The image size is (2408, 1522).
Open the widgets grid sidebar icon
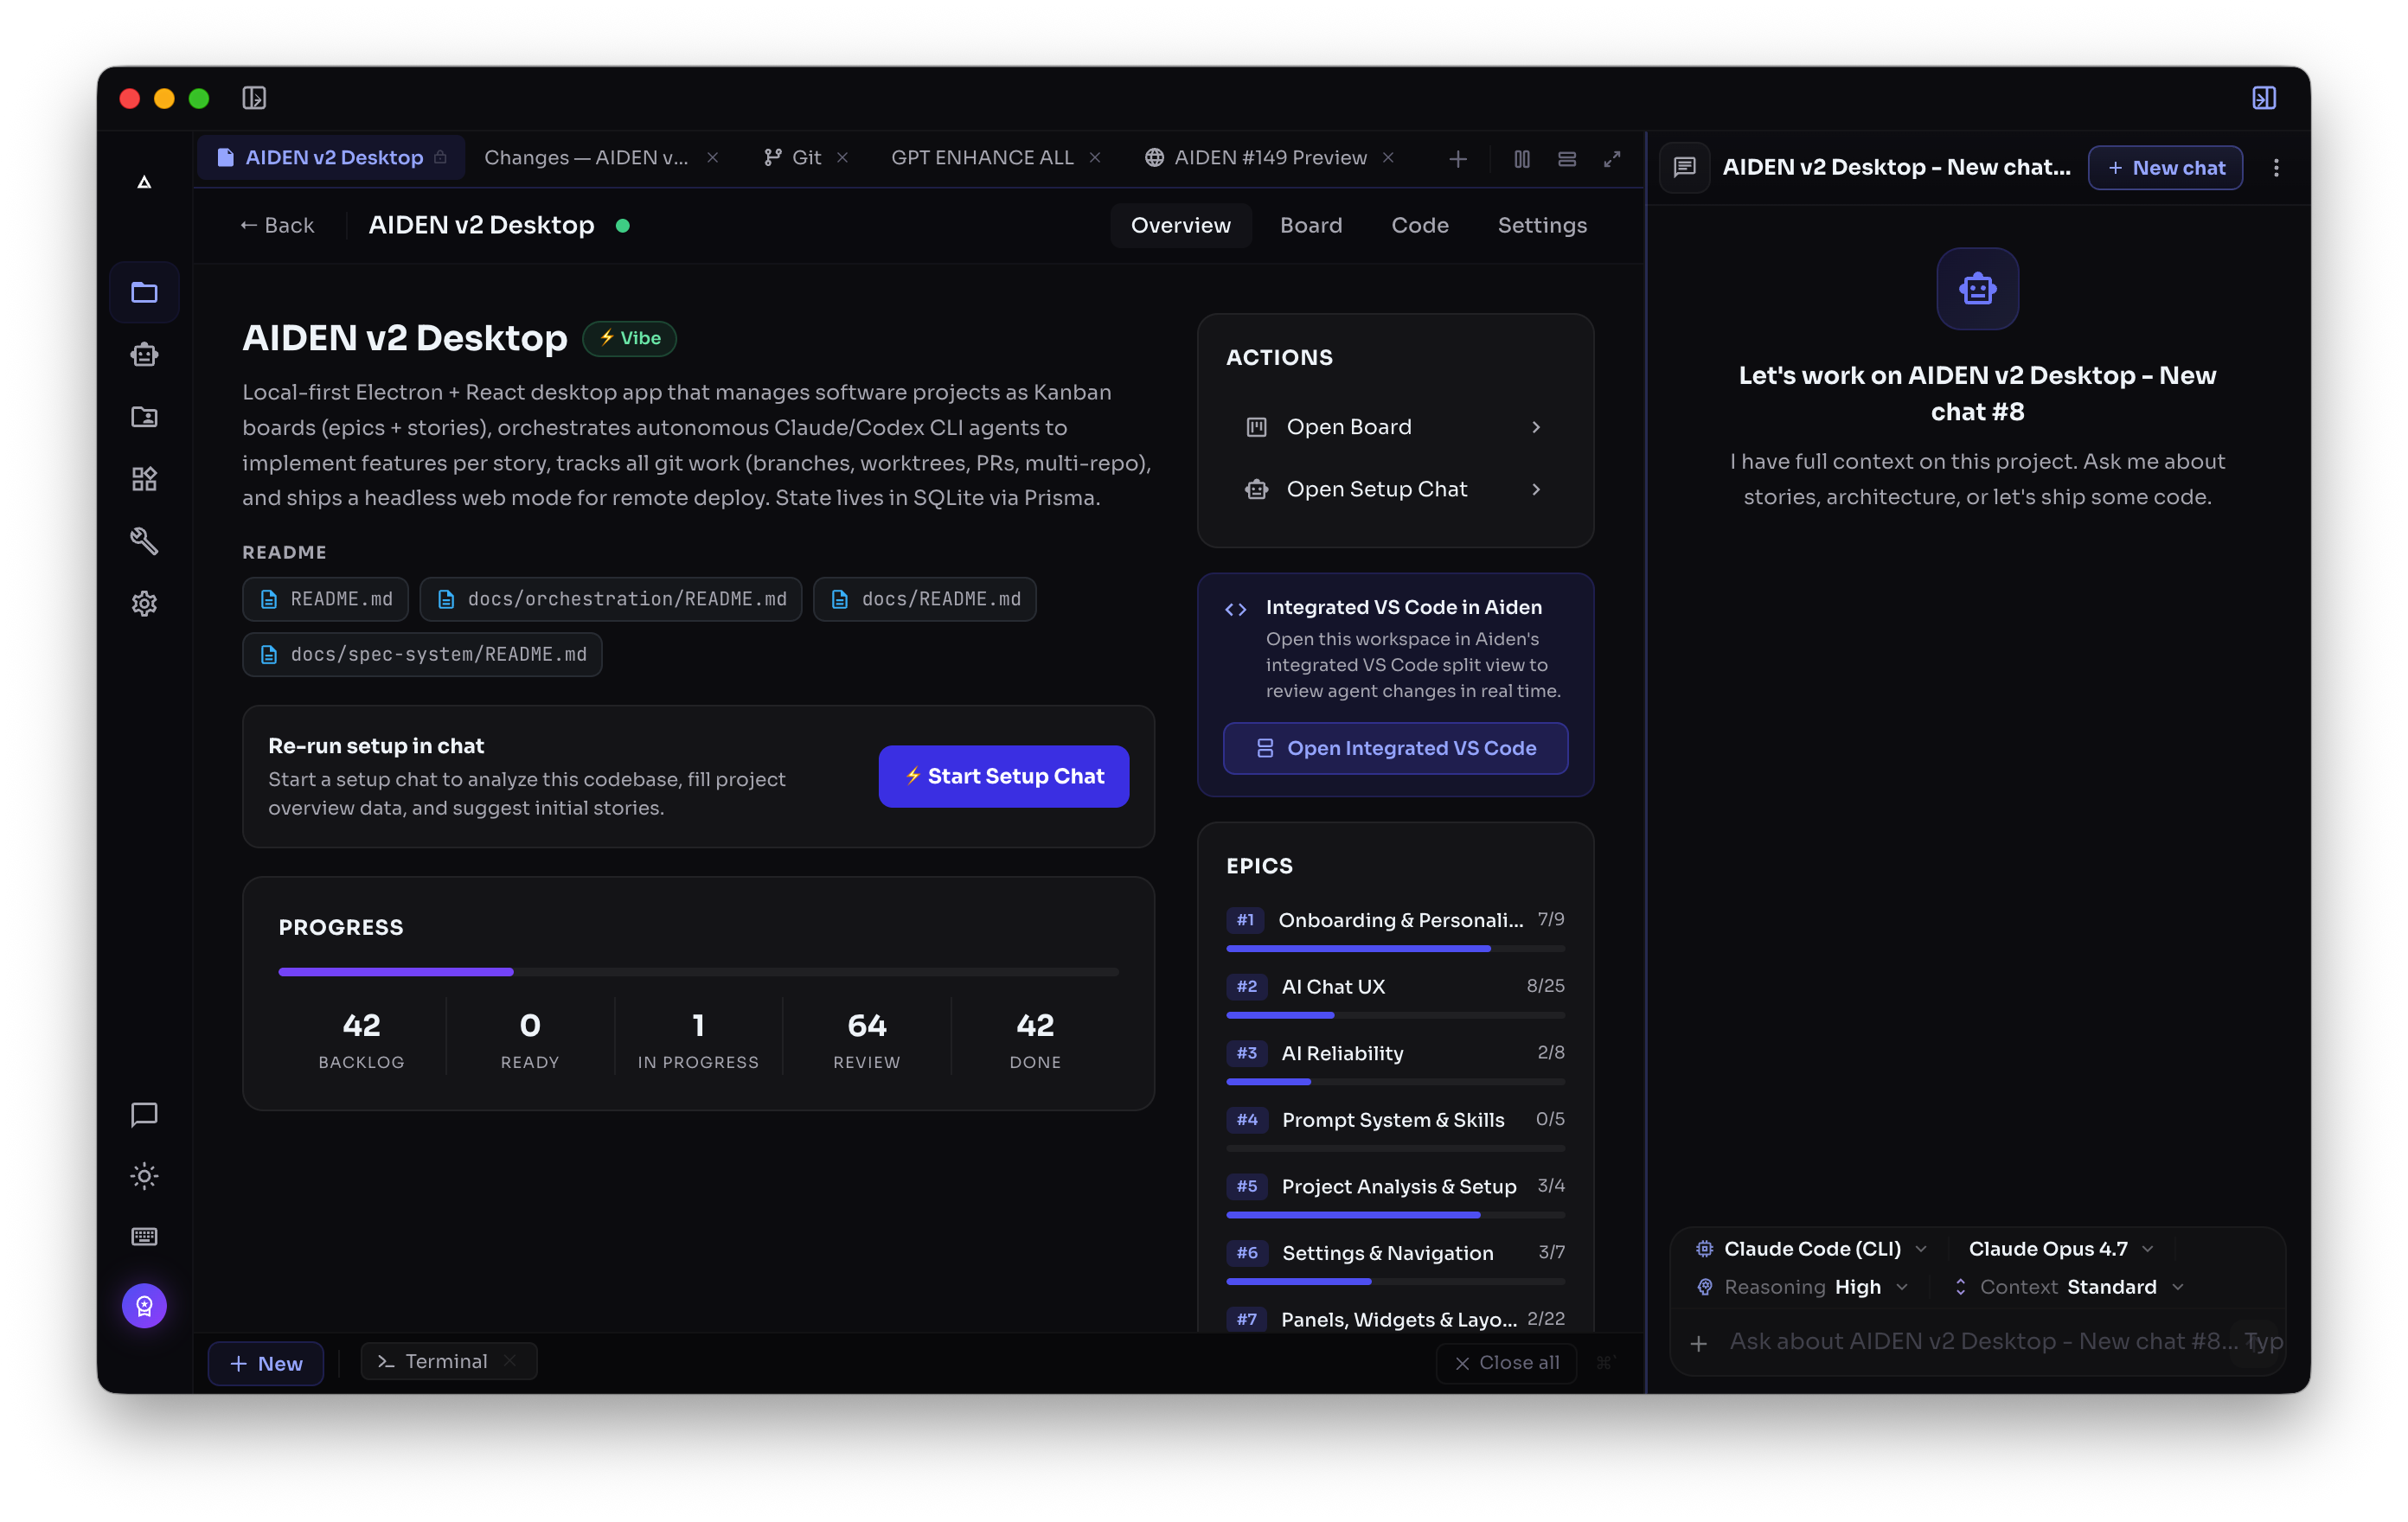pyautogui.click(x=144, y=479)
